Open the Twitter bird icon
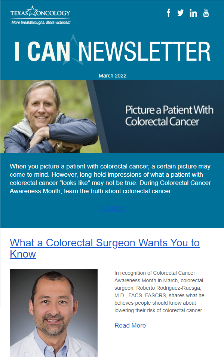 click(x=181, y=13)
